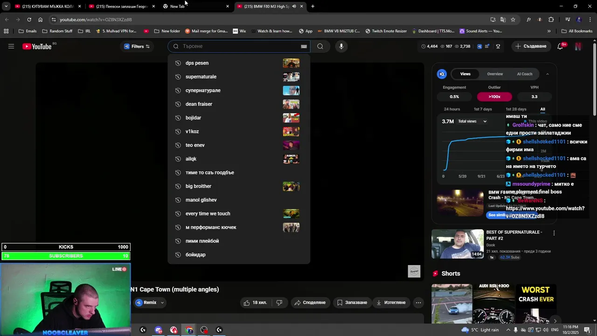597x336 pixels.
Task: Click the address bar URL
Action: pyautogui.click(x=96, y=20)
